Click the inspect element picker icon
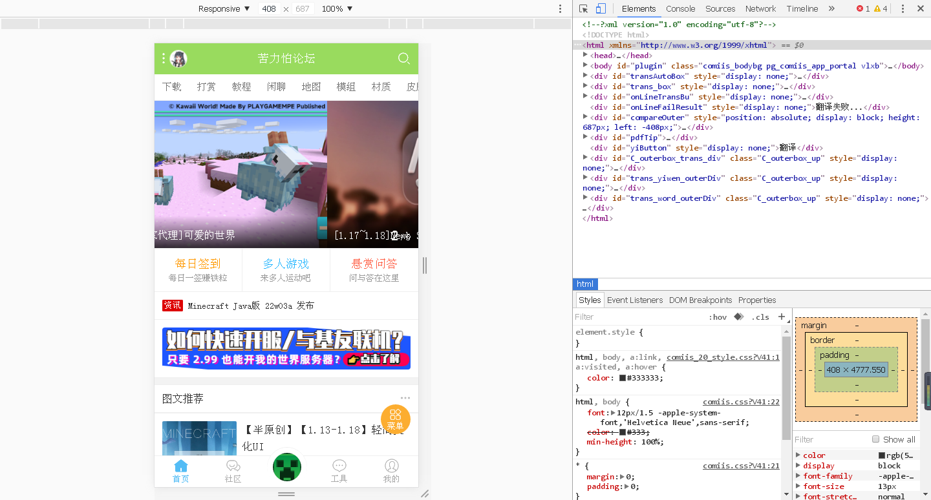The image size is (931, 500). coord(583,8)
